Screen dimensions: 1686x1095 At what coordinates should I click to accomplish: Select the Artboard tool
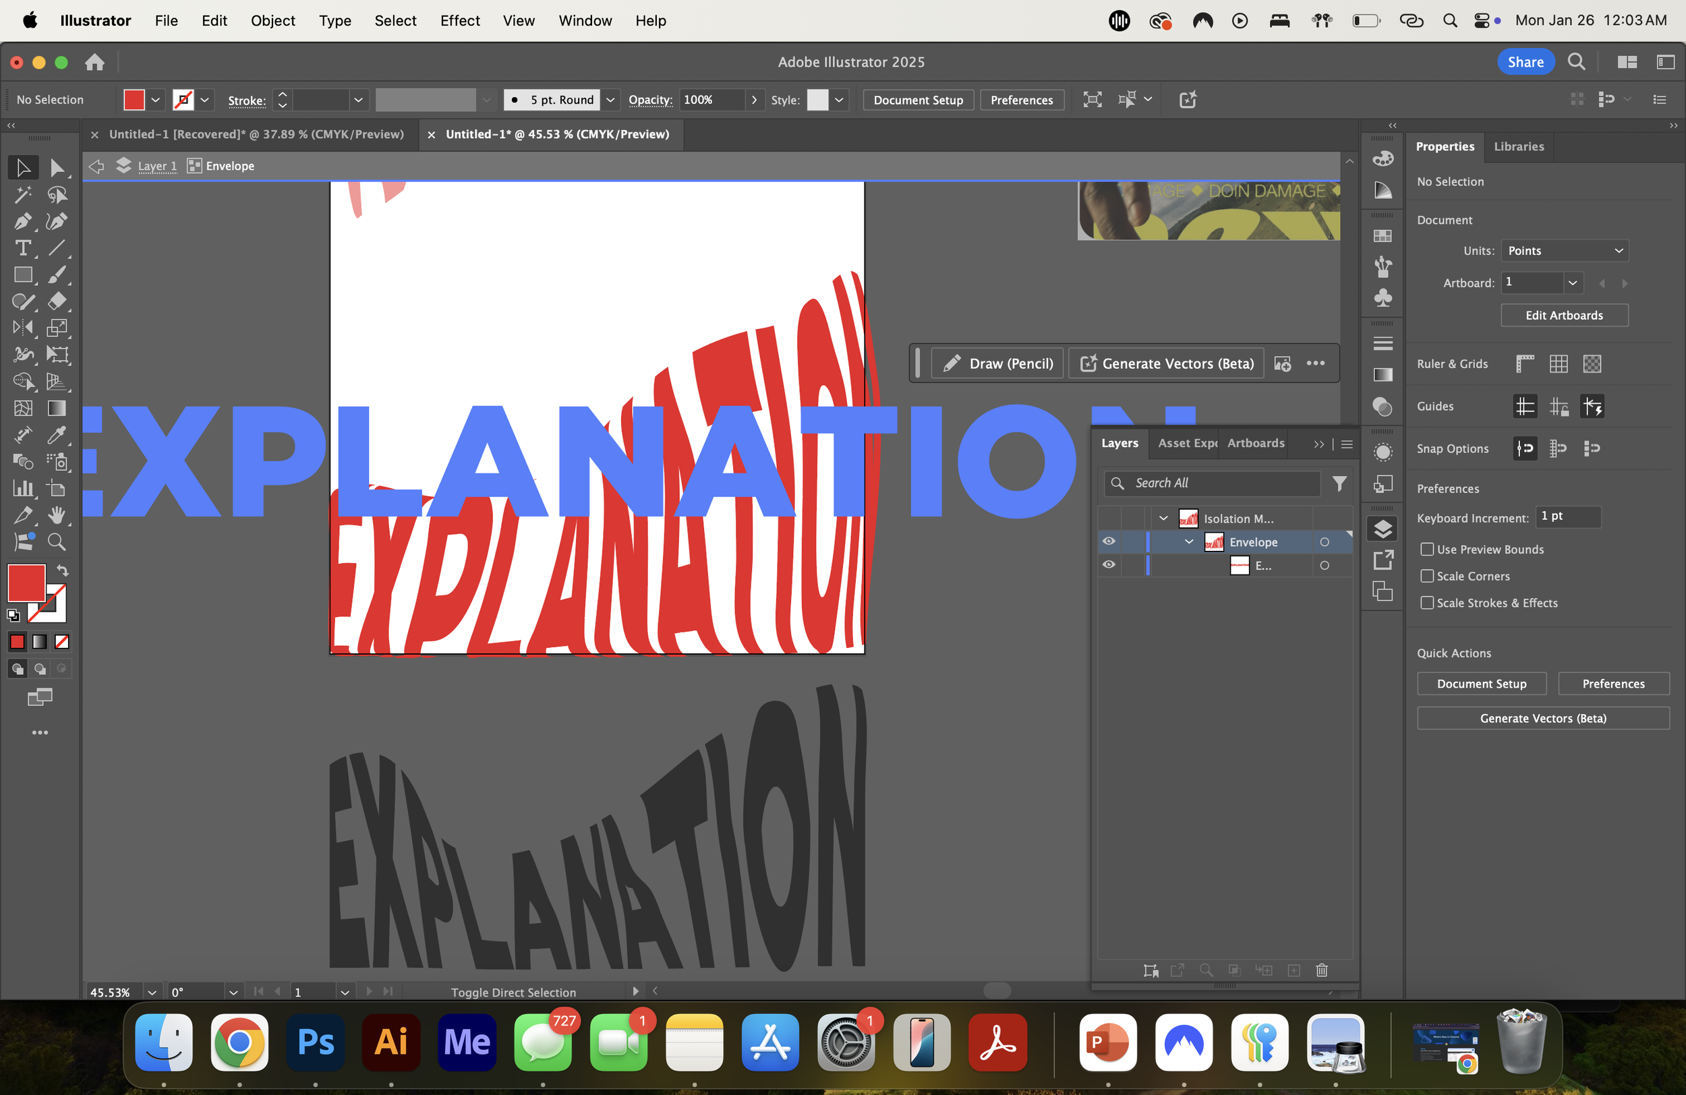click(x=57, y=488)
